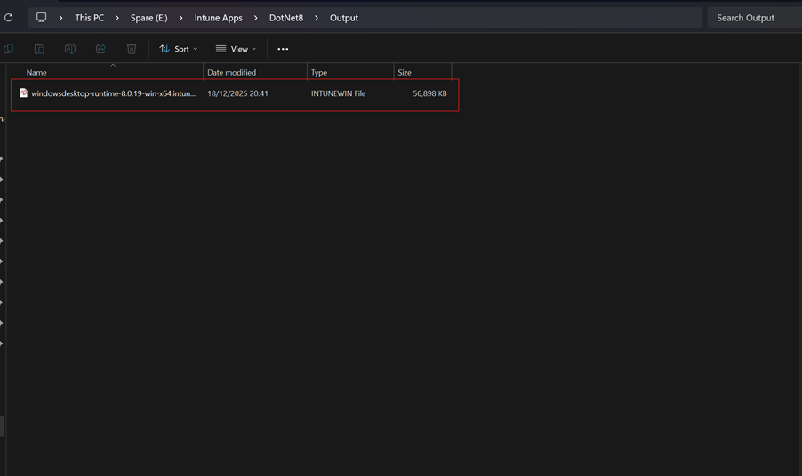Click the Rename toolbar icon
This screenshot has height=476, width=802.
point(70,49)
